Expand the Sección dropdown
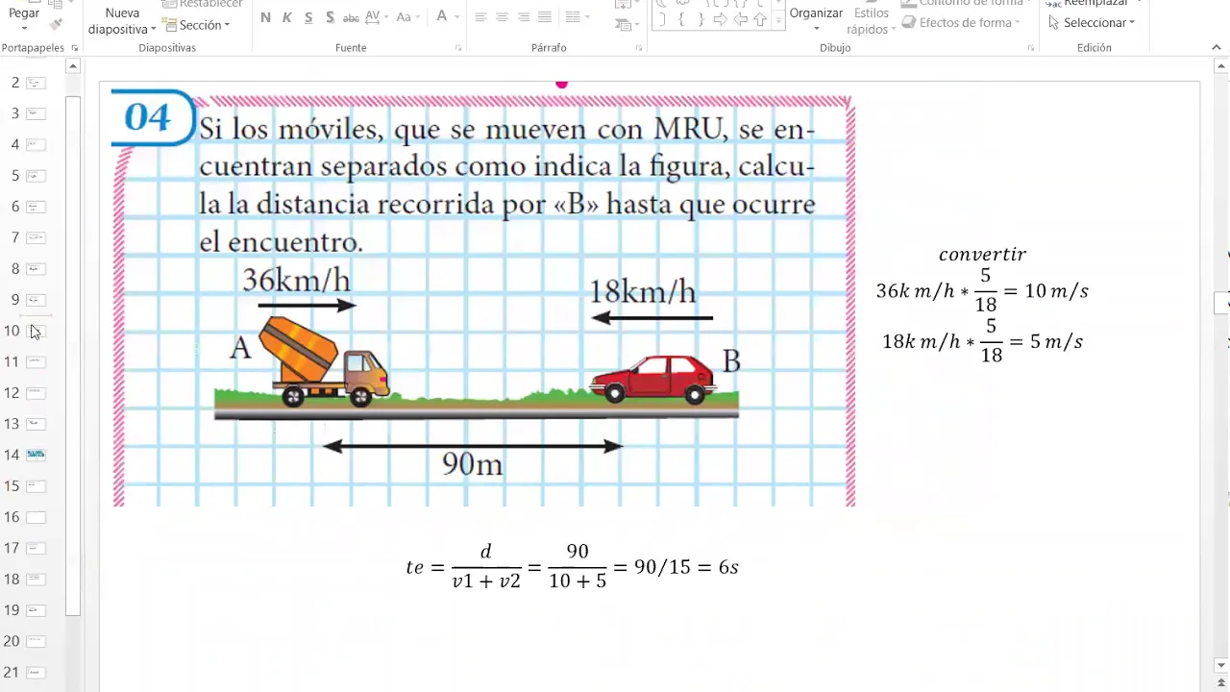Screen dimensions: 1230x692 point(197,25)
